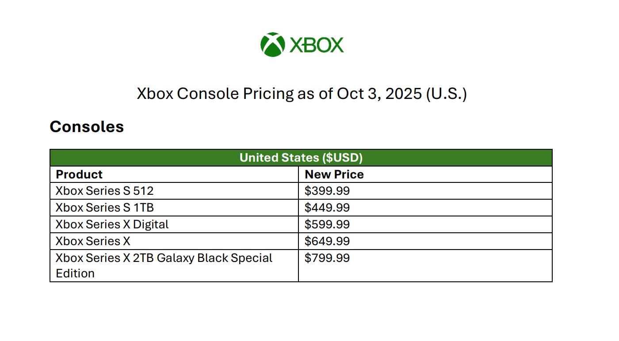Click the $649.99 price cell
The height and width of the screenshot is (341, 619).
click(x=327, y=241)
